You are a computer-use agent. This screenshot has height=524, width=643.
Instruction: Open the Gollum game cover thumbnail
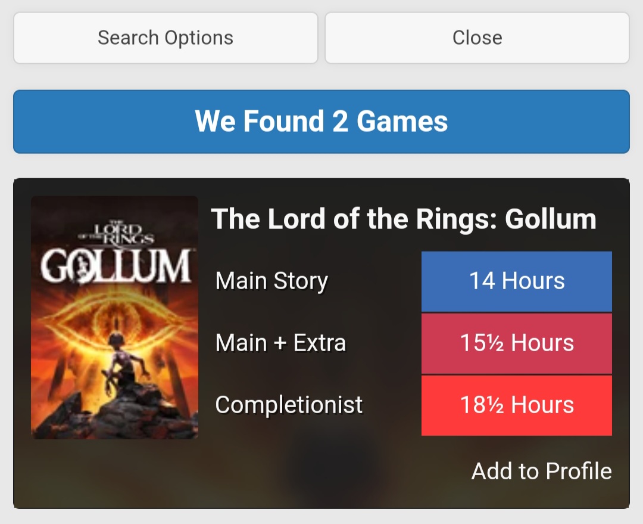coord(114,317)
